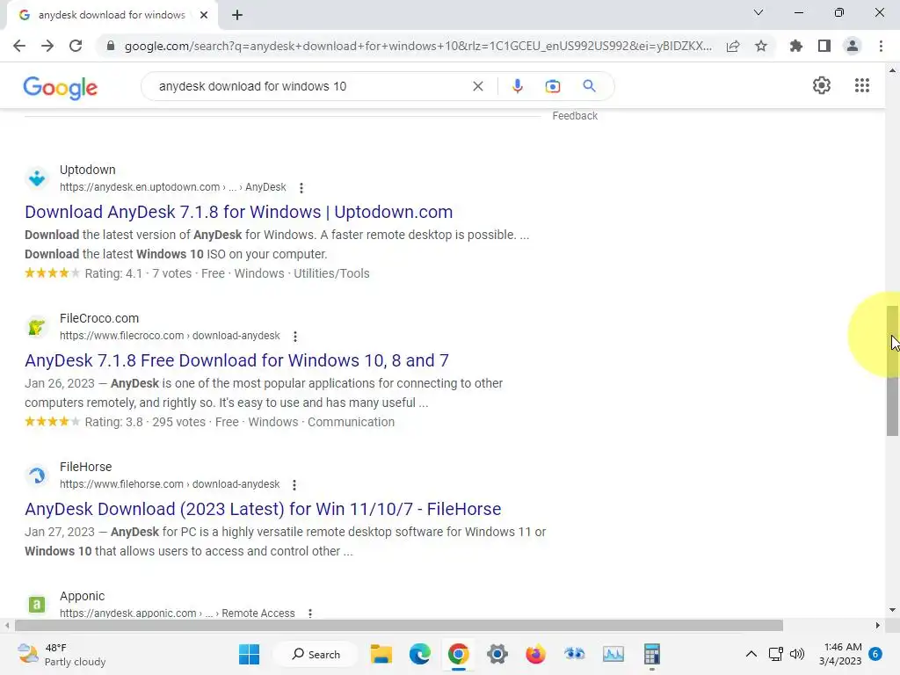Clear the search box with the X icon
Viewport: 900px width, 675px height.
tap(477, 86)
